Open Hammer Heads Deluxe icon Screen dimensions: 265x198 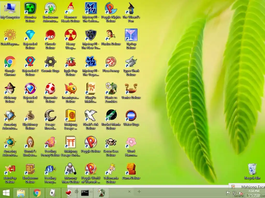[70, 12]
